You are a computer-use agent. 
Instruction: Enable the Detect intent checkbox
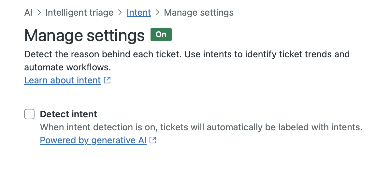[29, 114]
